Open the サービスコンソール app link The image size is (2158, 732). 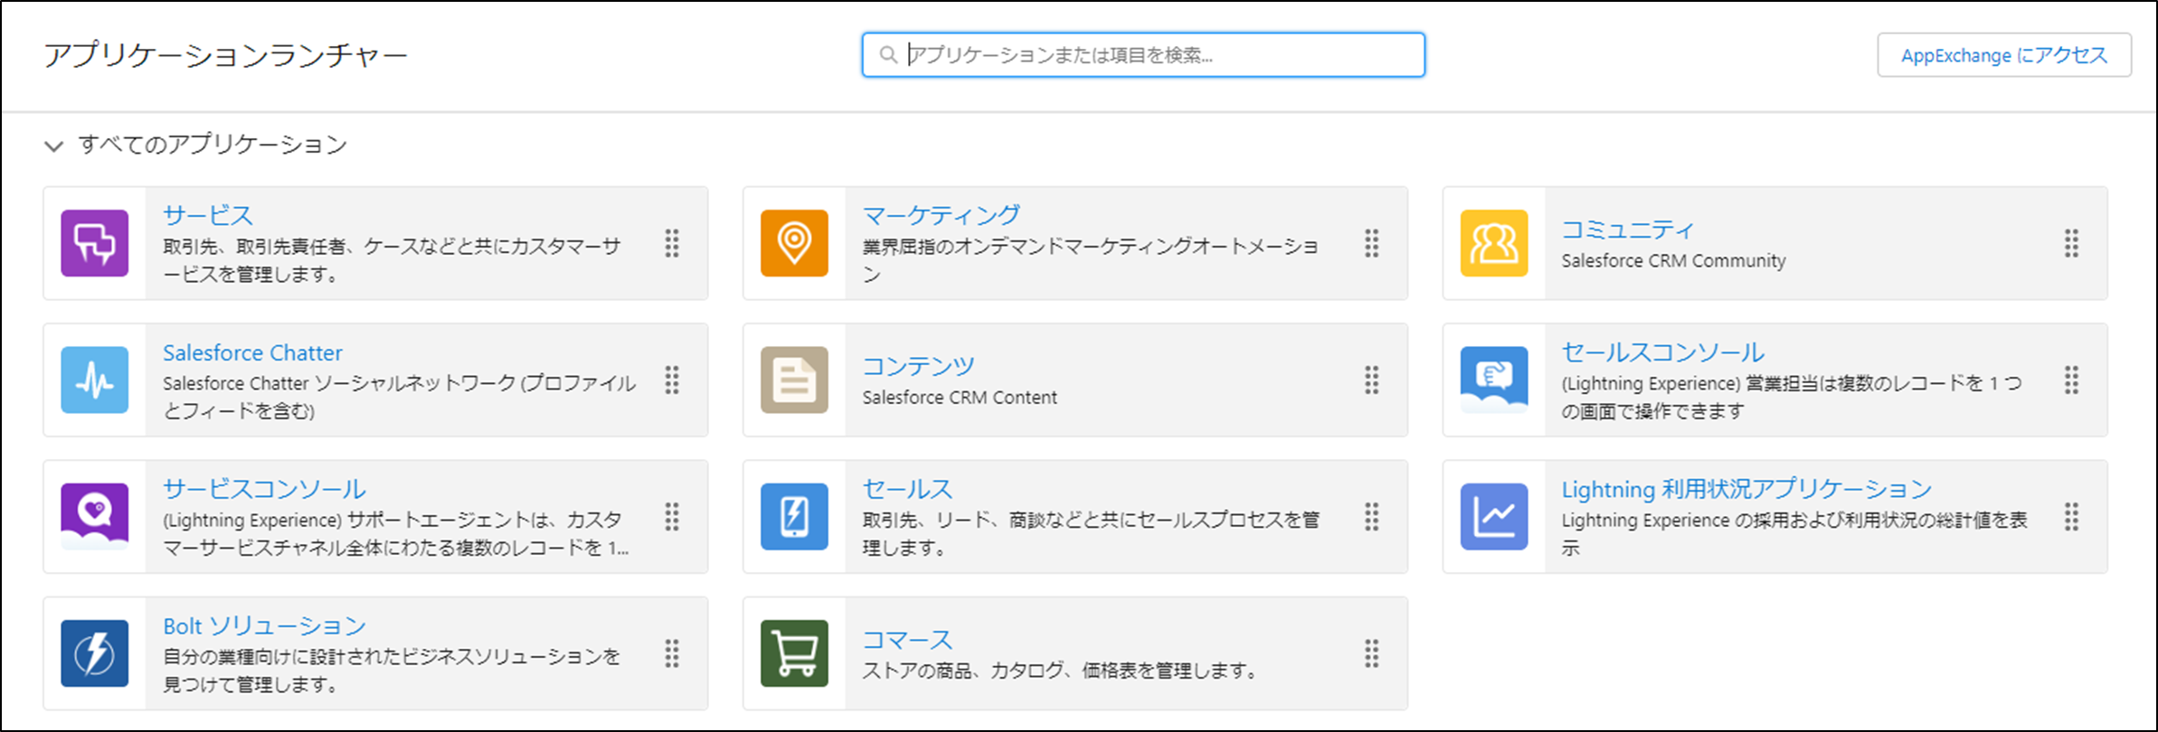[264, 489]
